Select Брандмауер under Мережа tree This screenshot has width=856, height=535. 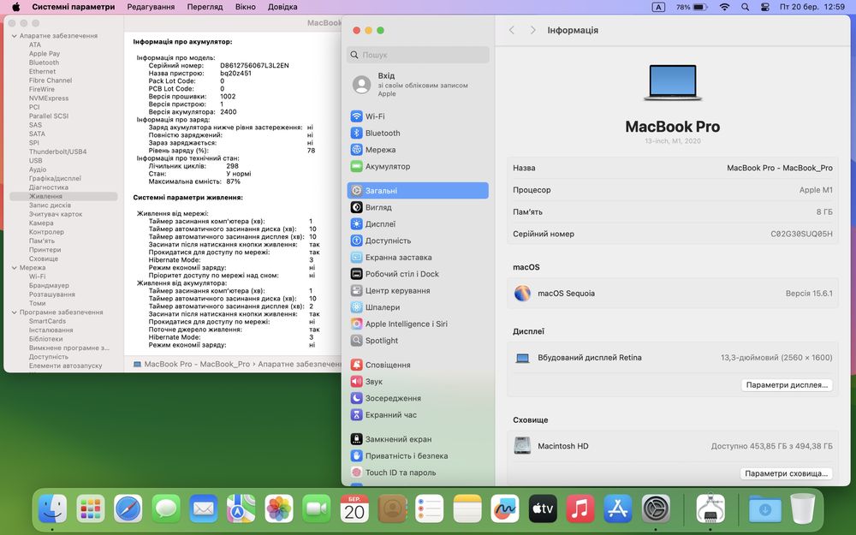(49, 286)
